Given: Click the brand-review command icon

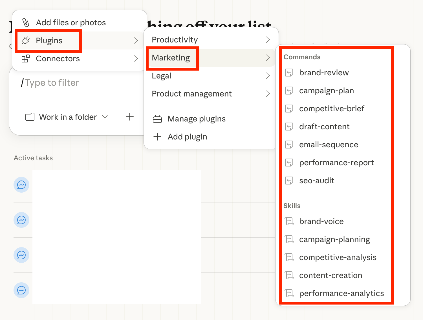Looking at the screenshot, I should [289, 73].
